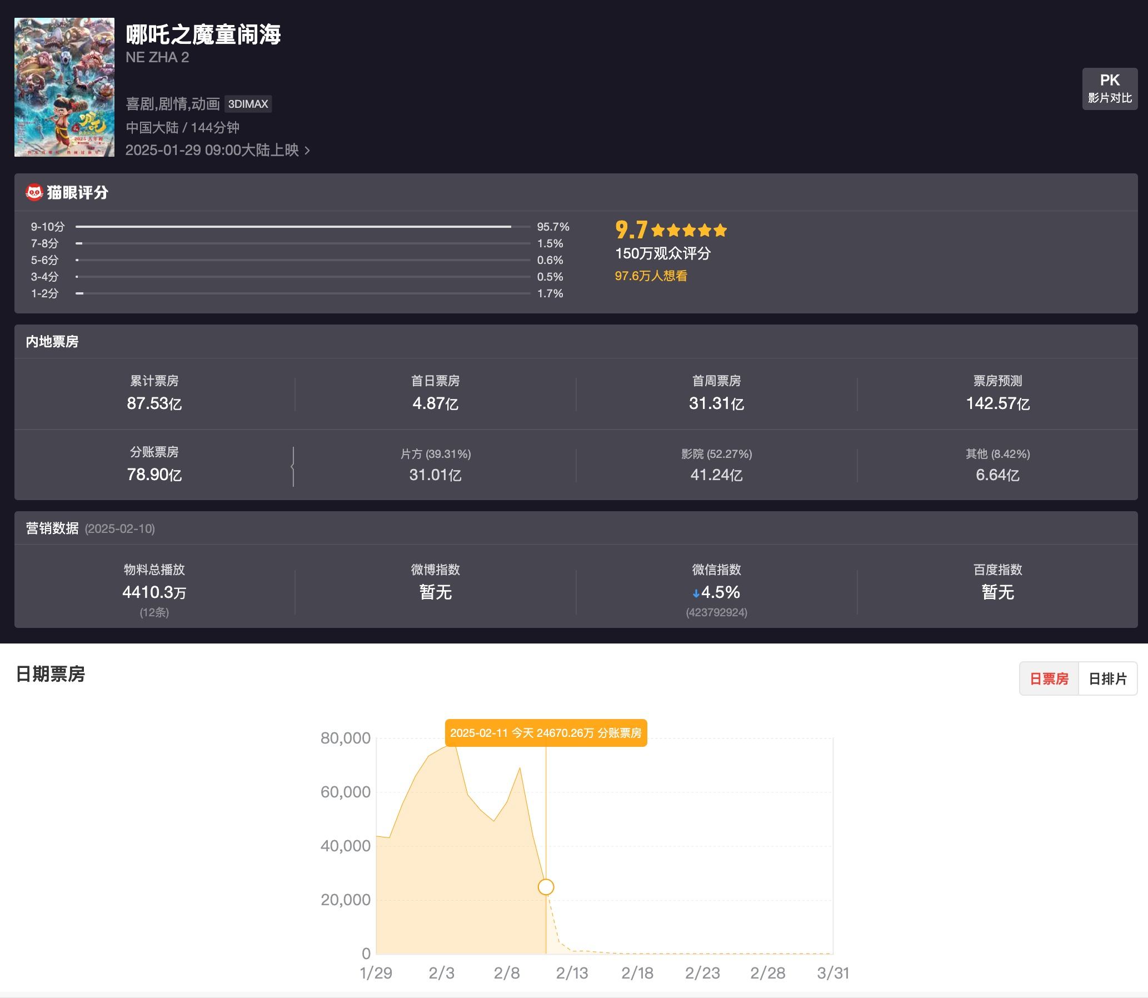Open the PK 影片对比 comparison button
Viewport: 1148px width, 998px height.
point(1110,89)
